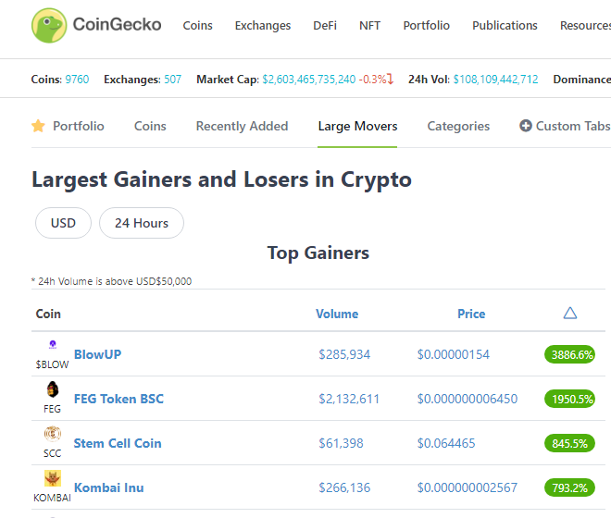Click the 845.5% gain badge
Screen dimensions: 611x518
coord(569,443)
